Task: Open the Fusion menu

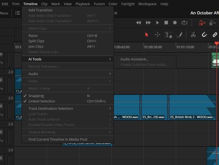Action: [x=99, y=4]
